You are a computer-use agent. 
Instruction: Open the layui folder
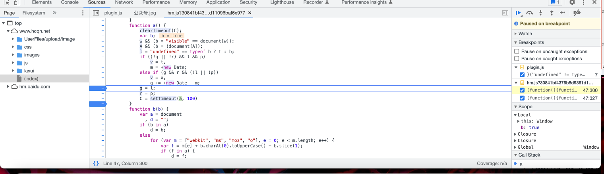click(x=29, y=71)
